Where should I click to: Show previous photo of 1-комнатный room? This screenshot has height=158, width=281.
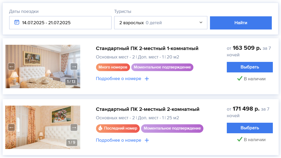pyautogui.click(x=12, y=67)
